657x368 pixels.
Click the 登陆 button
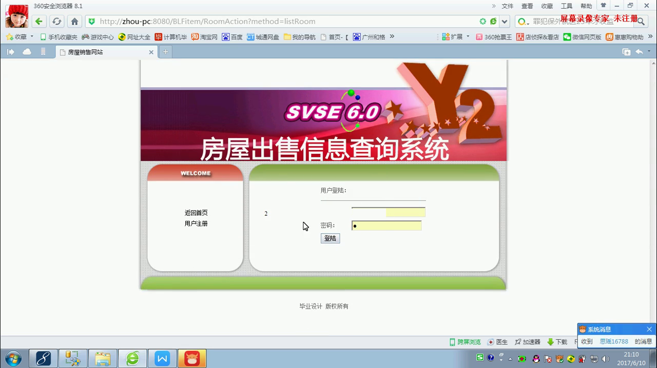tap(330, 238)
